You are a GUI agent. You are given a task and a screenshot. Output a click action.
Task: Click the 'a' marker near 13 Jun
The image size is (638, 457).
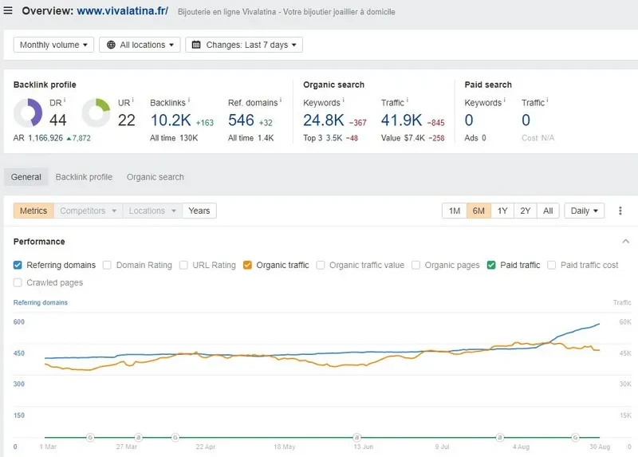tap(356, 438)
